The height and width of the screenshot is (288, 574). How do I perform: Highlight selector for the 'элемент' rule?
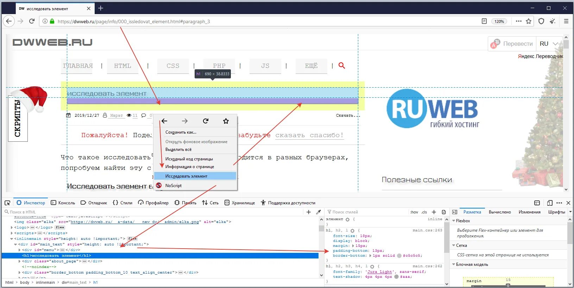348,219
